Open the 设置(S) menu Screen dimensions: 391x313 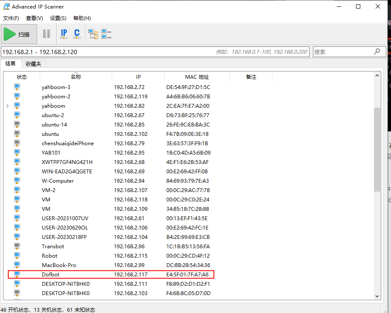pyautogui.click(x=58, y=18)
